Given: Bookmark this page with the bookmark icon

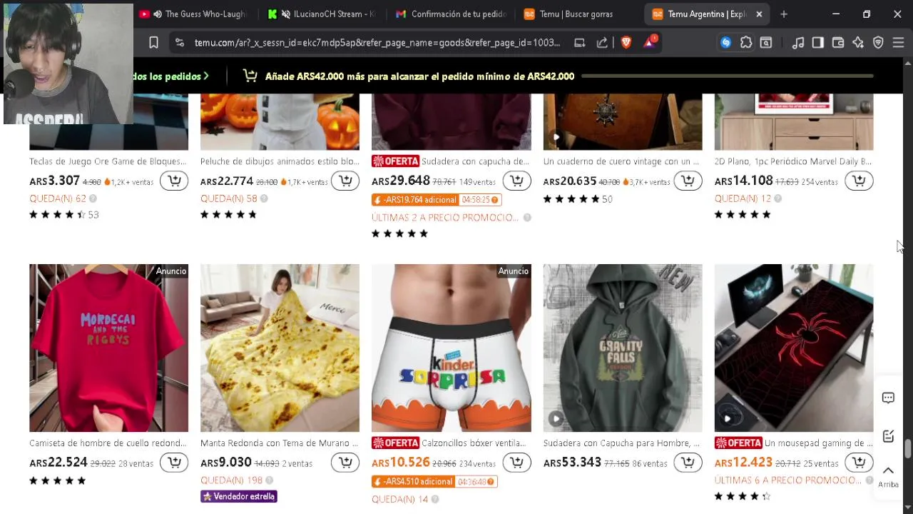Looking at the screenshot, I should click(153, 43).
